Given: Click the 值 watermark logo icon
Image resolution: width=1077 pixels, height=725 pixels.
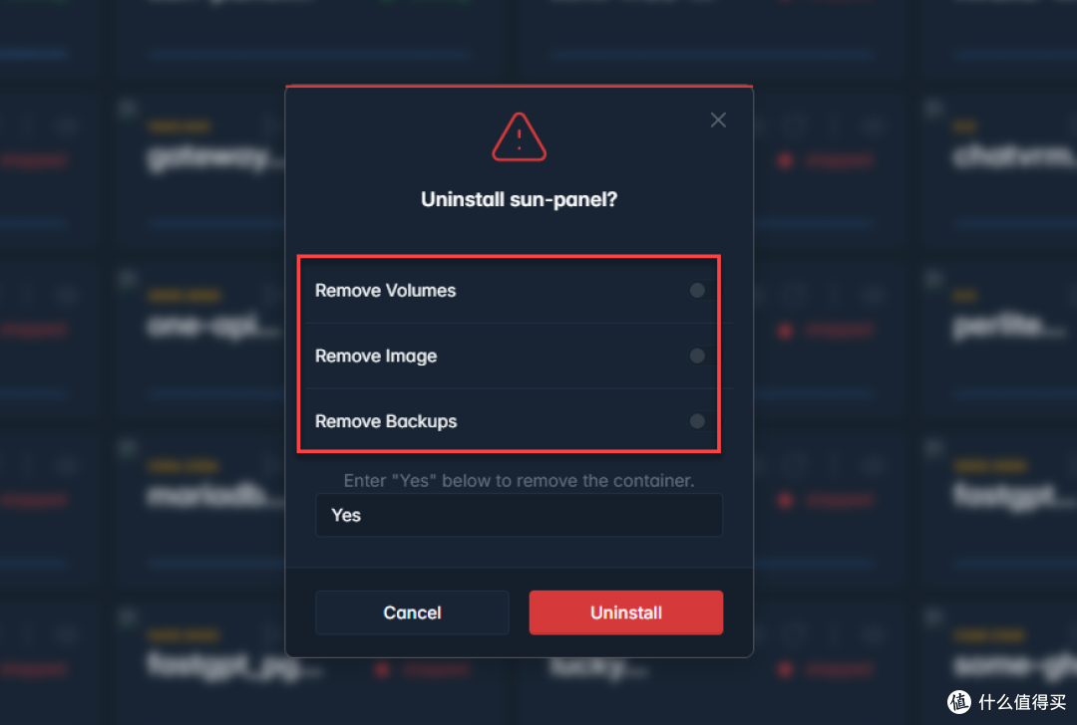Looking at the screenshot, I should click(x=959, y=702).
